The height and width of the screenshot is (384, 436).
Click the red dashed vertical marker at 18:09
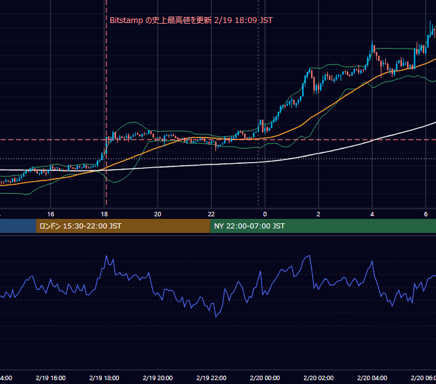click(x=106, y=102)
